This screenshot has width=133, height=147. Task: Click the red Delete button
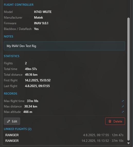pos(115,121)
